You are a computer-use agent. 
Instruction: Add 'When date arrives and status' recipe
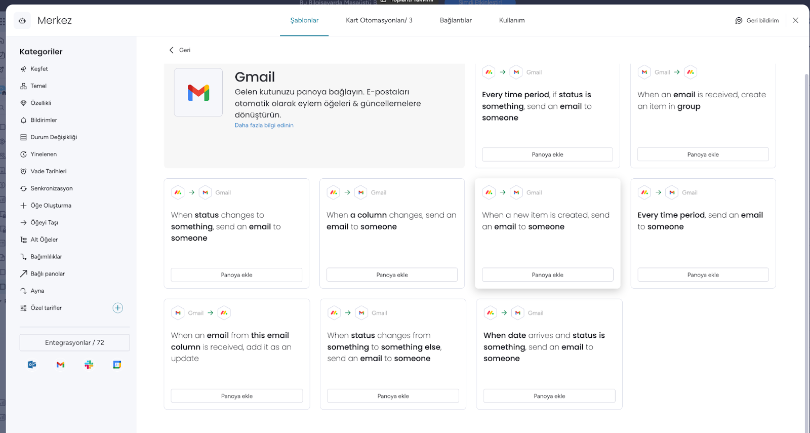(549, 396)
